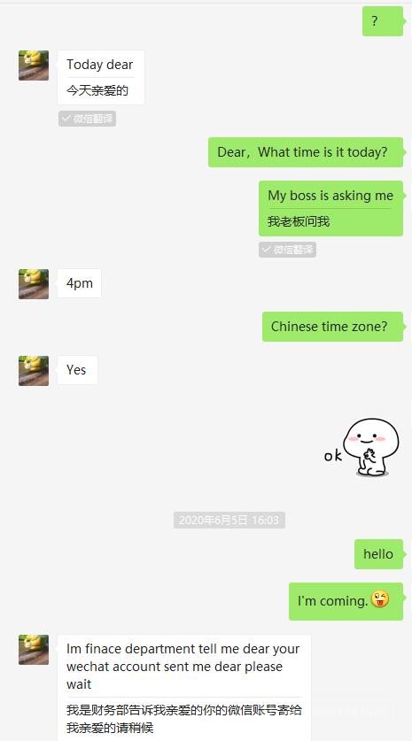Select the "hello" message bubble

[x=378, y=554]
